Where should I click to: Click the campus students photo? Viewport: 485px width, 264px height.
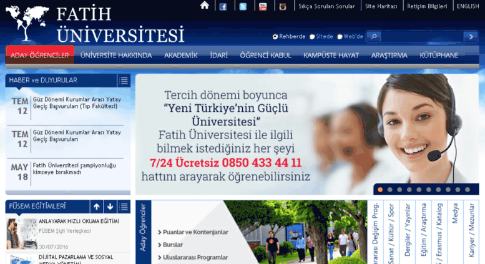tap(295, 232)
